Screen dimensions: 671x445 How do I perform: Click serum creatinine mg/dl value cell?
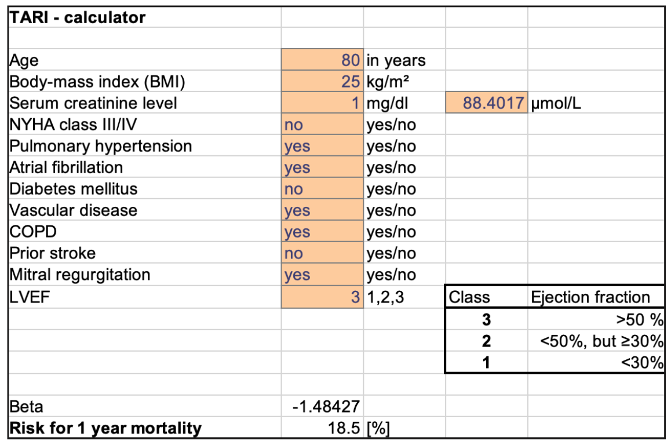(x=322, y=103)
